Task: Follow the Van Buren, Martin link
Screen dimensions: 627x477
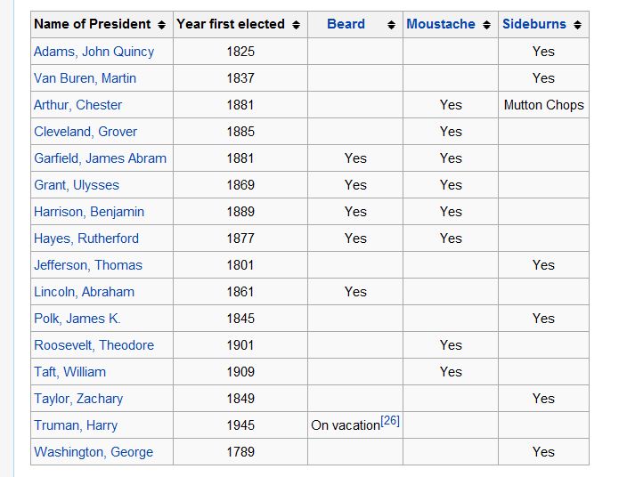Action: pyautogui.click(x=85, y=78)
